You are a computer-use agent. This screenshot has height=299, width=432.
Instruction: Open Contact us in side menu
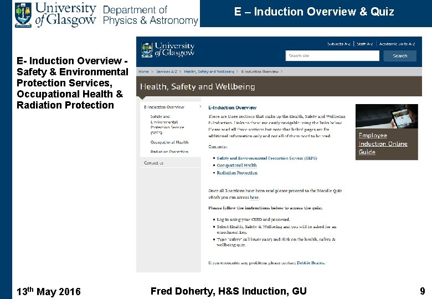pyautogui.click(x=153, y=163)
